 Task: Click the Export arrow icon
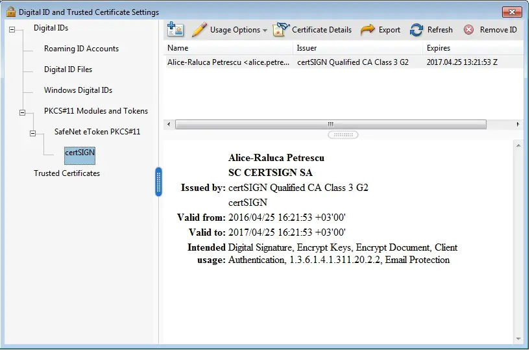point(367,30)
